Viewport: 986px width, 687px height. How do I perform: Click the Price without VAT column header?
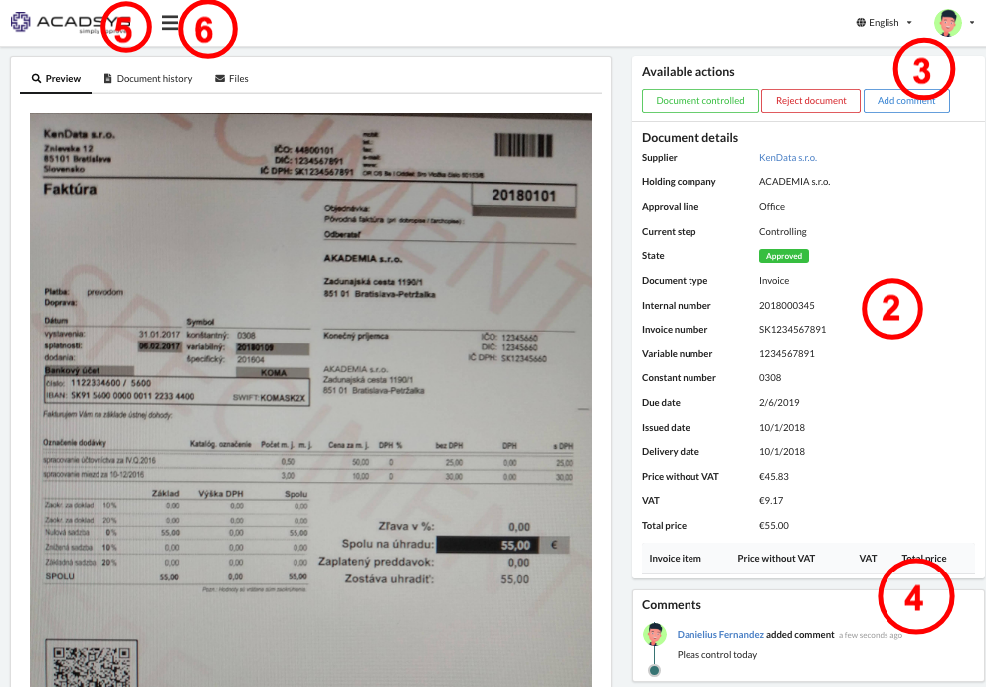coord(776,558)
